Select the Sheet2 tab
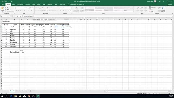174x98 pixels. (18, 91)
